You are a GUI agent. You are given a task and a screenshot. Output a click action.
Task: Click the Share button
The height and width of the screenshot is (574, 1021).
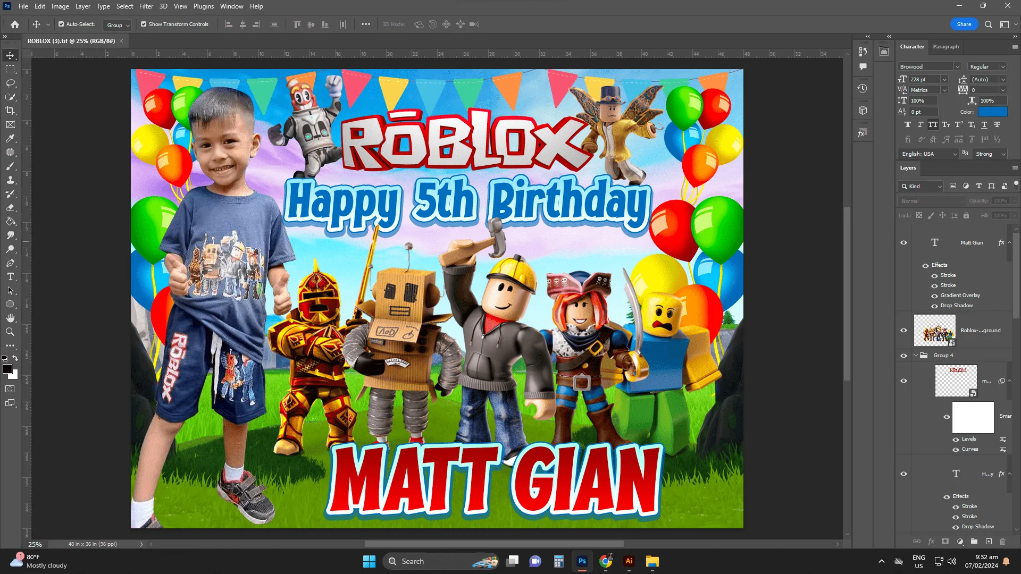point(964,24)
